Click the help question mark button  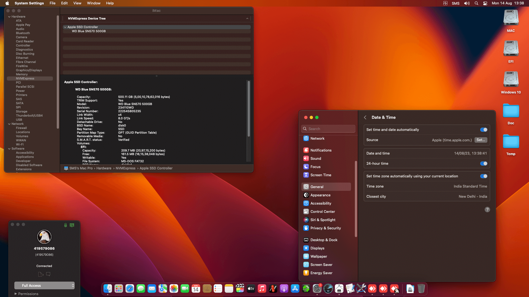[487, 210]
